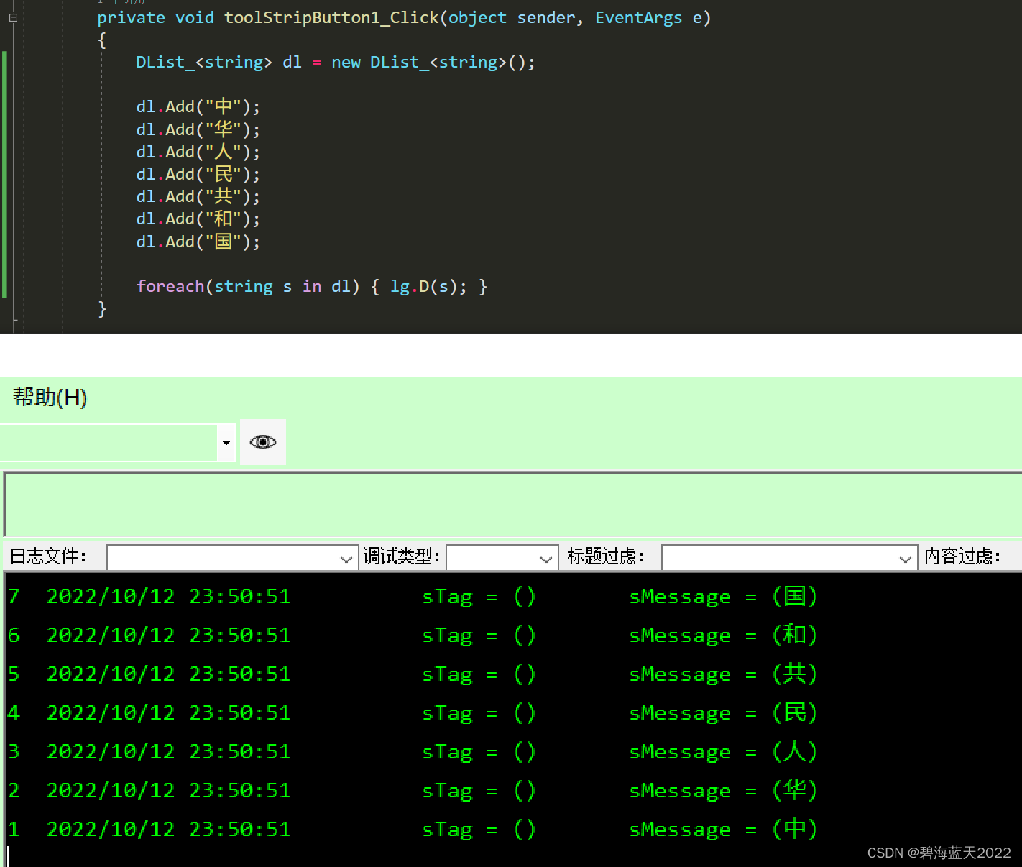
Task: Click the foreach keyword in code
Action: tap(170, 286)
